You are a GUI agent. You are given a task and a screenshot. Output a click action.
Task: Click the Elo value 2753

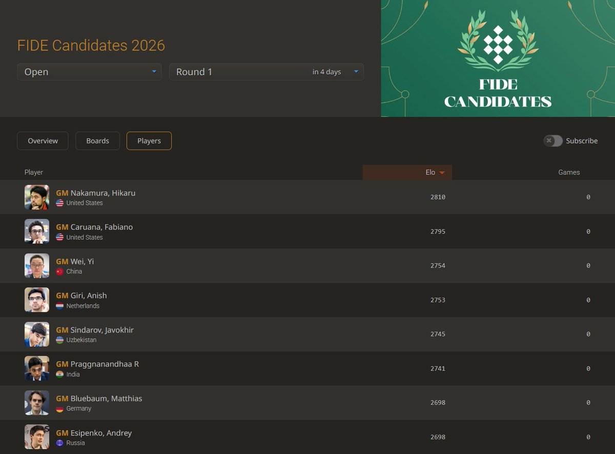(x=438, y=300)
